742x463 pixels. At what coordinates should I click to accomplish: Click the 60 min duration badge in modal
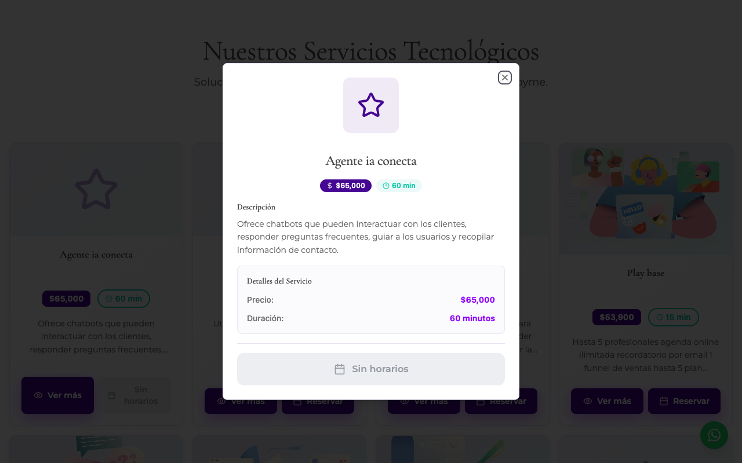pyautogui.click(x=399, y=186)
